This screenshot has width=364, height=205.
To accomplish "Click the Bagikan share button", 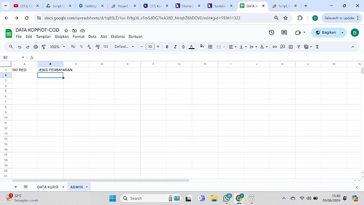I will [325, 33].
